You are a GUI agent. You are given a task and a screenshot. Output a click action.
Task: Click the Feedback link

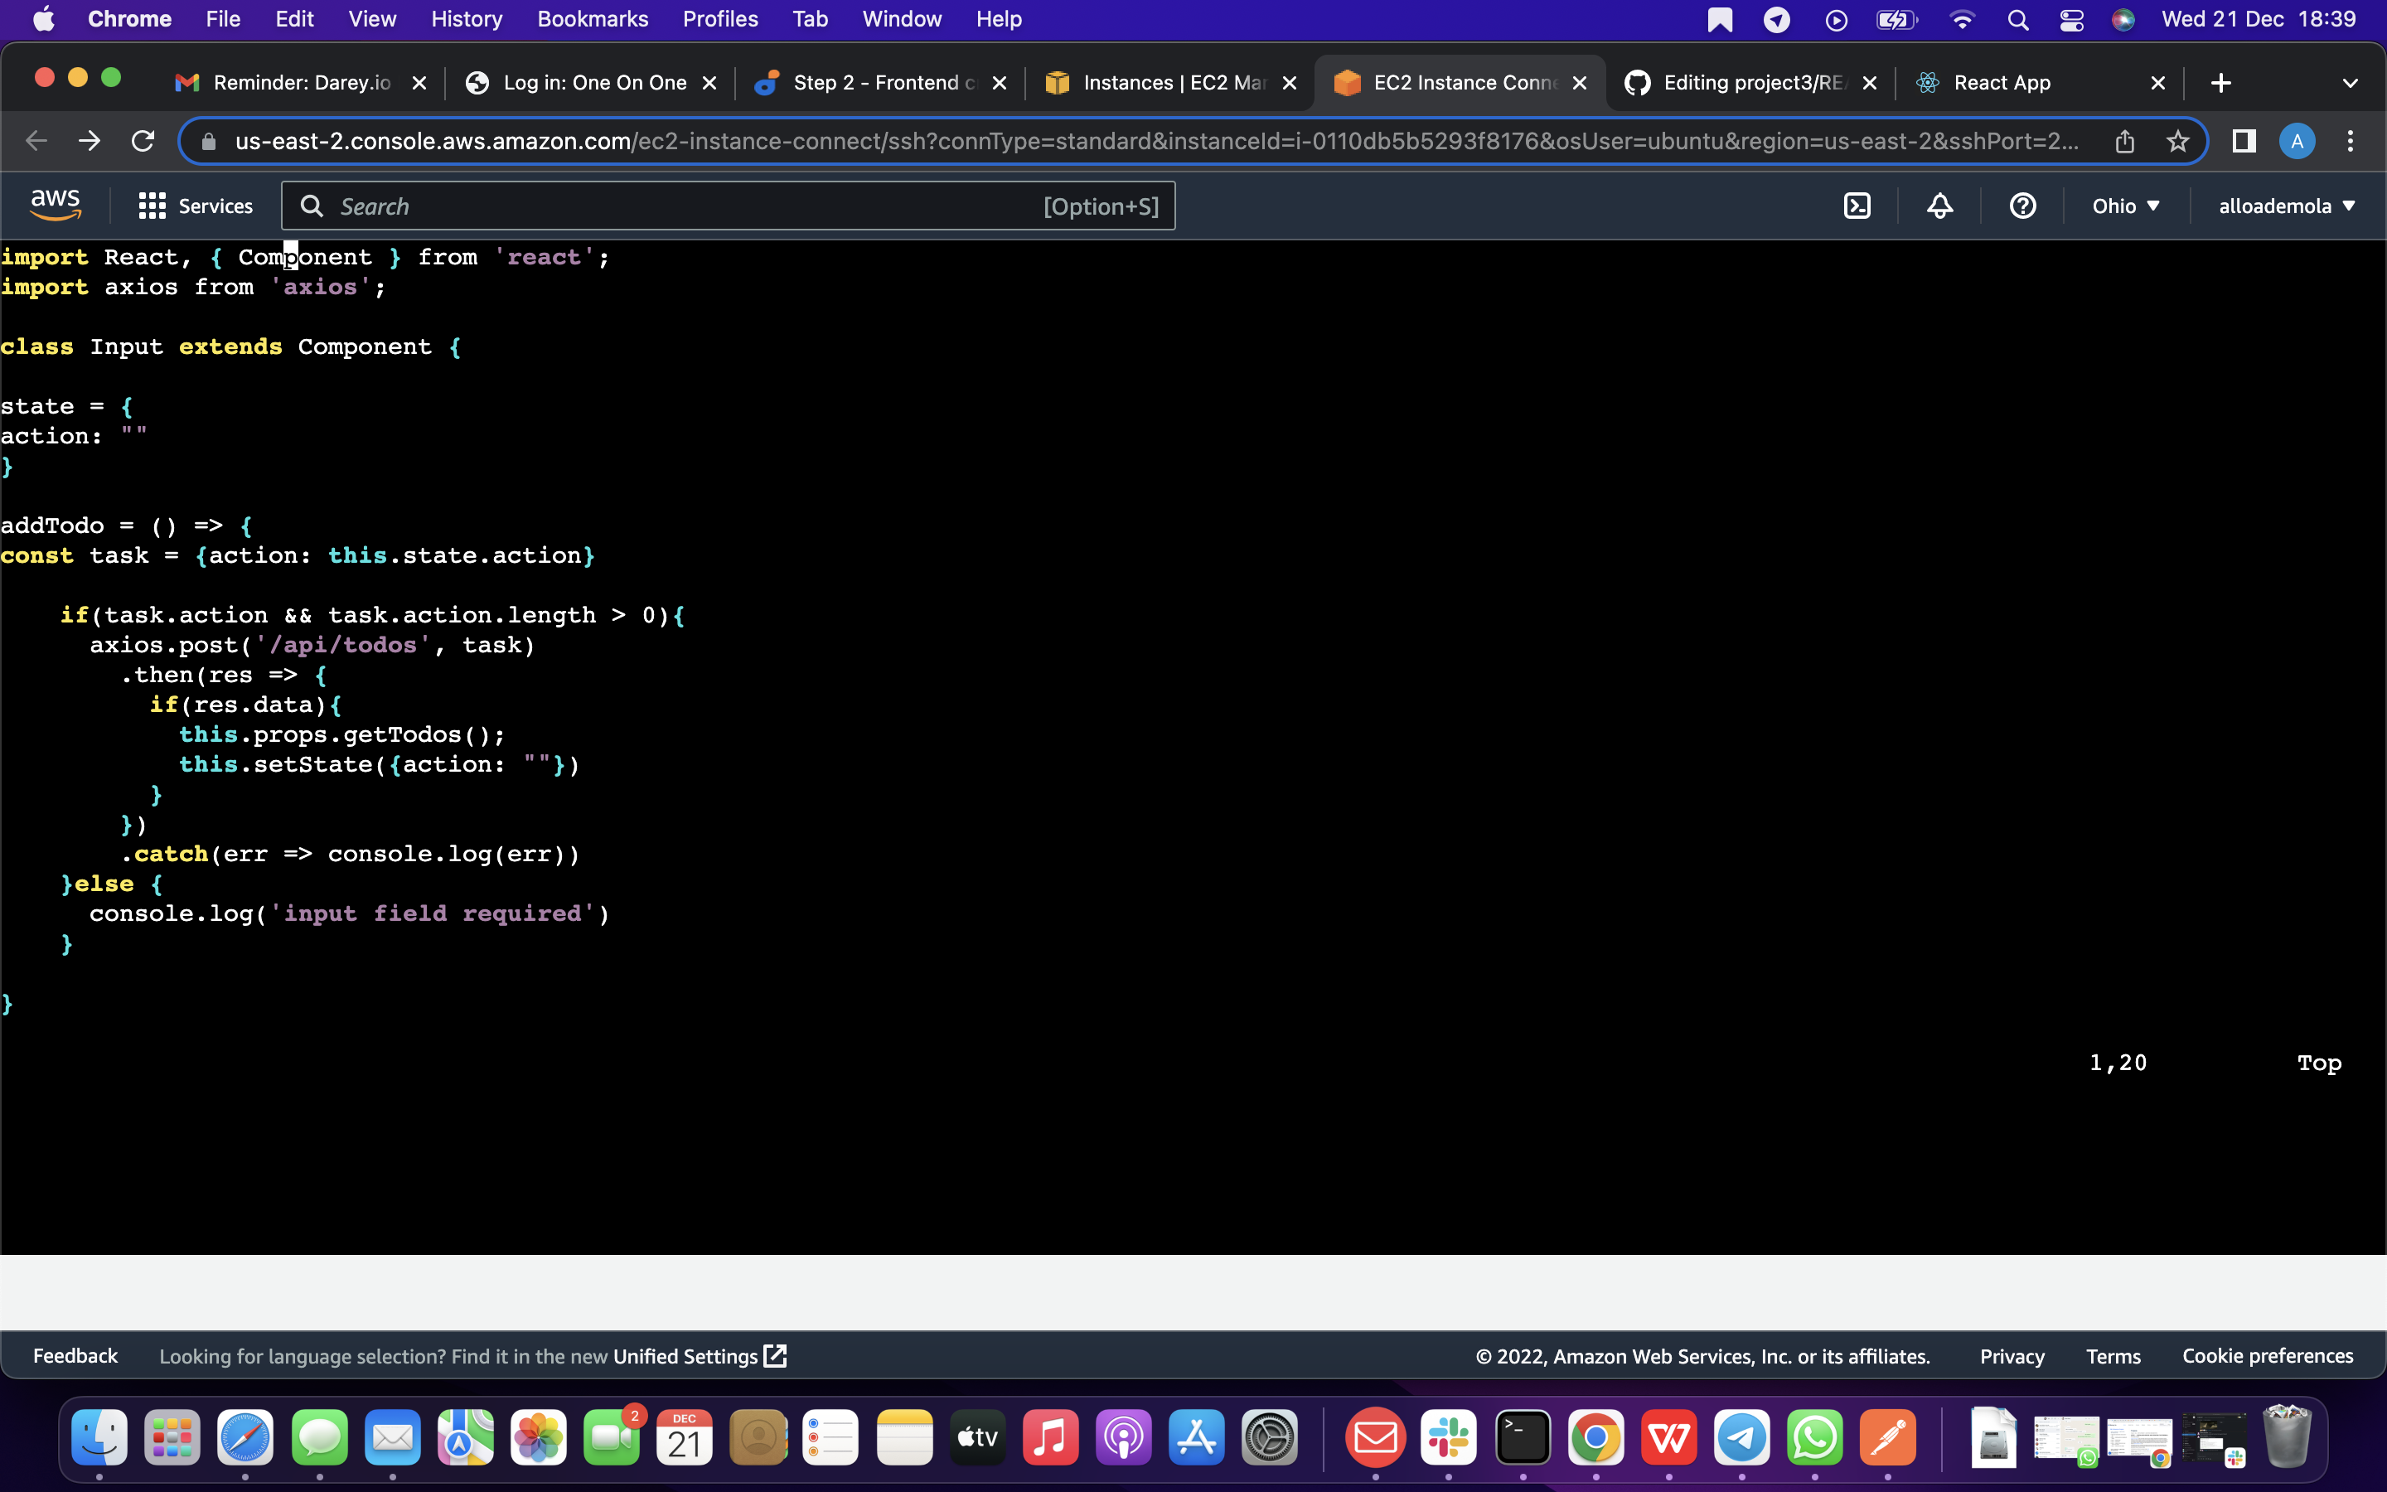point(75,1355)
